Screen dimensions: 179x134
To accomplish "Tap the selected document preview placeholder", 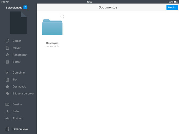I will 18,23.
